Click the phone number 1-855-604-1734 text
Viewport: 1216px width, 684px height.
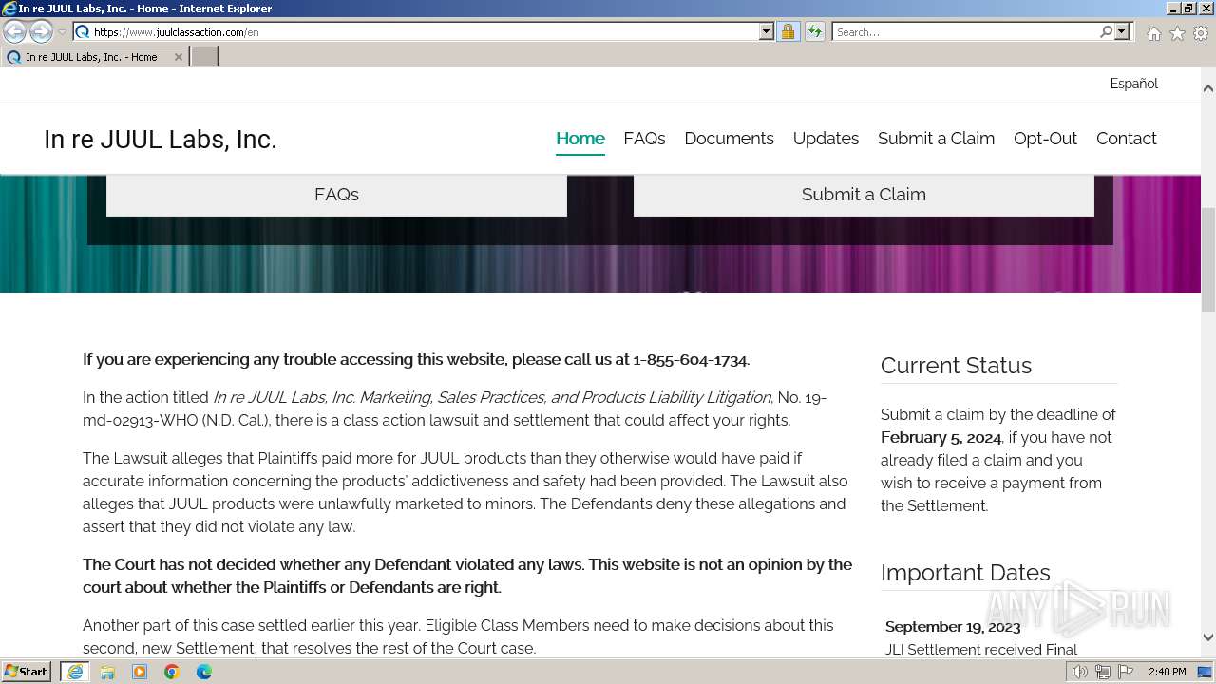click(691, 360)
